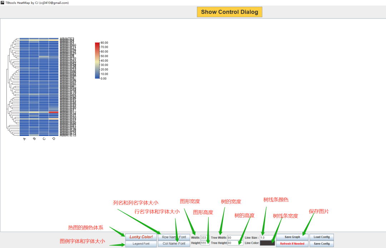The width and height of the screenshot is (386, 248).
Task: Click into the Line Size field
Action: [x=267, y=238]
